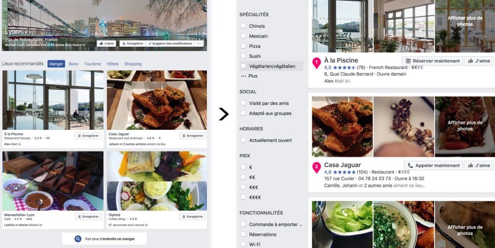Click the three-dots button in Lyon header

(x=199, y=43)
